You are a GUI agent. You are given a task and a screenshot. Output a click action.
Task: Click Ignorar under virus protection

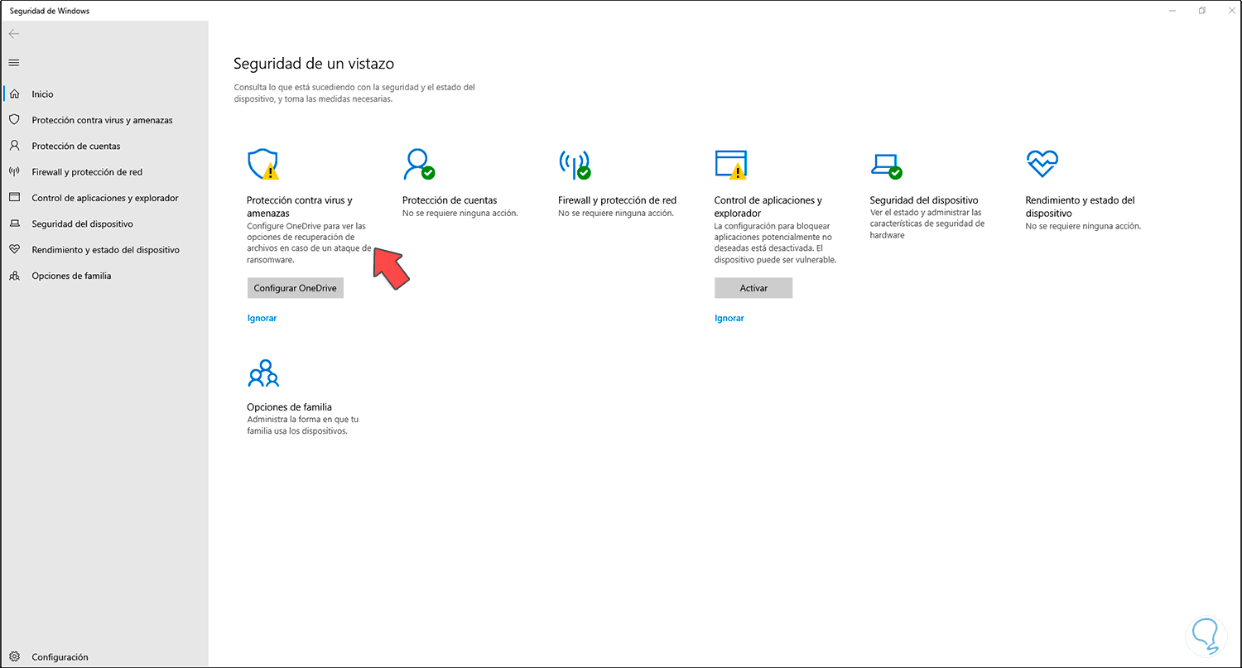tap(262, 318)
